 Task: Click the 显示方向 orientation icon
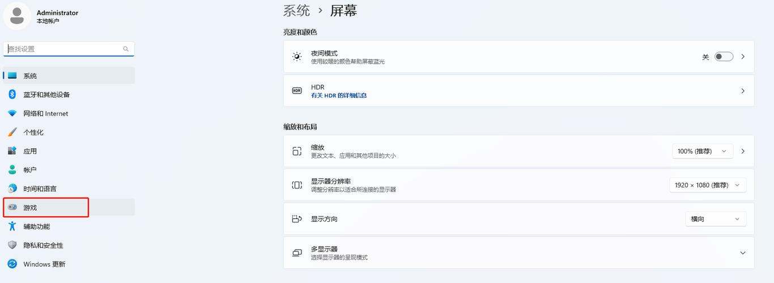click(x=297, y=219)
